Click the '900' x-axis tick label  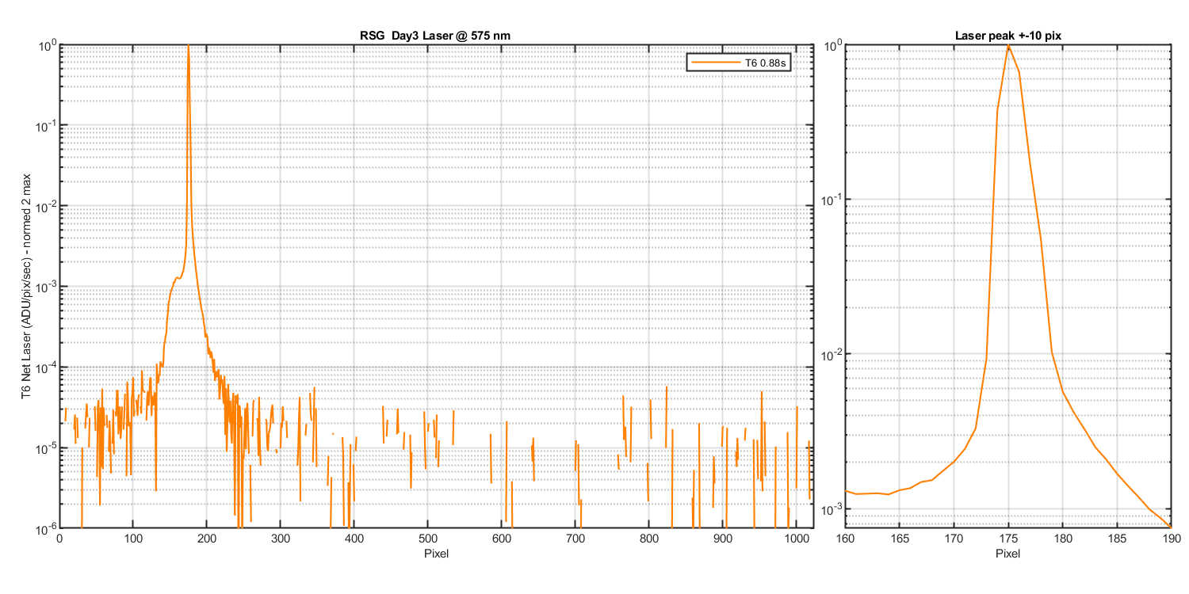pyautogui.click(x=722, y=539)
